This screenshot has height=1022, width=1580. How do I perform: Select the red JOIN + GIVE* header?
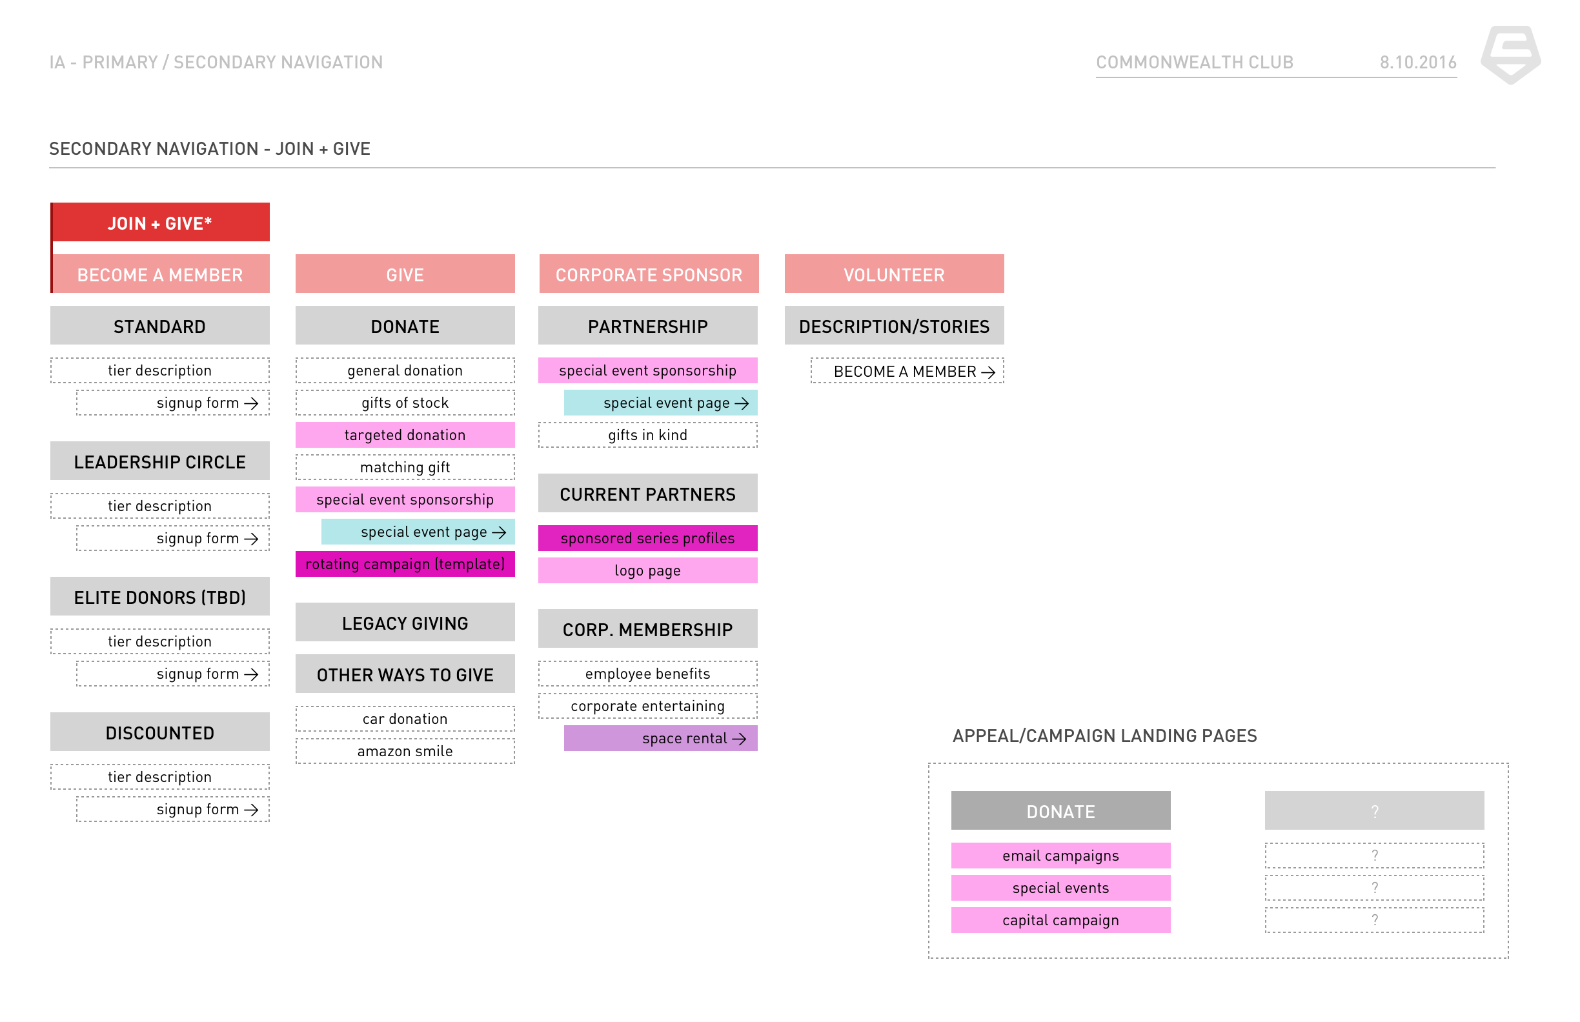coord(160,223)
